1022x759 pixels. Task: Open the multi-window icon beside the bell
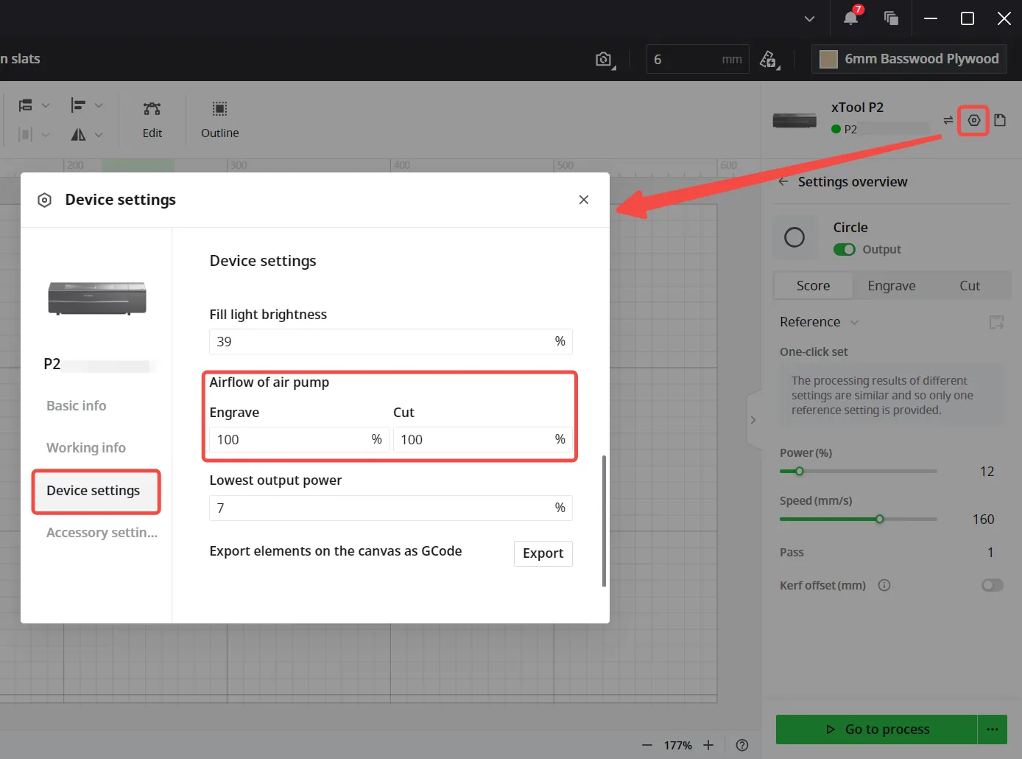(x=891, y=18)
